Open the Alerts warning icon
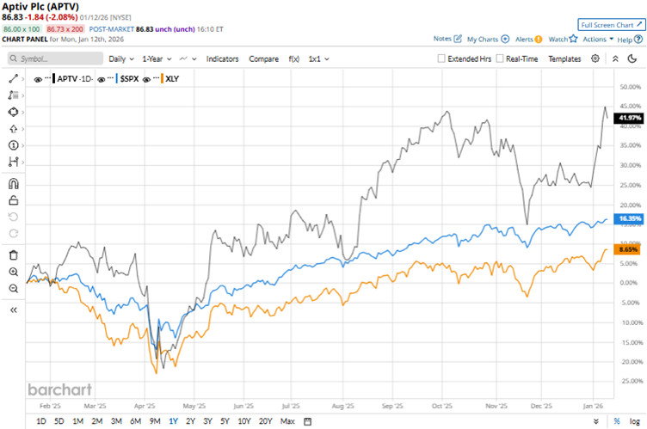The image size is (647, 429). coord(539,40)
